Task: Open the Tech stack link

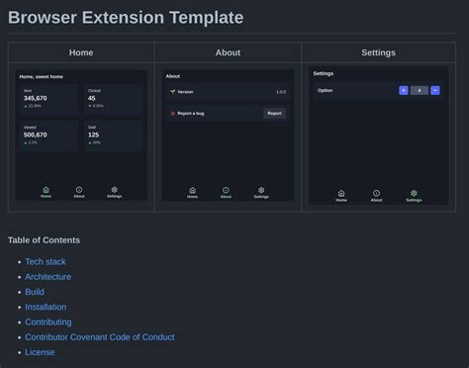Action: pos(46,262)
